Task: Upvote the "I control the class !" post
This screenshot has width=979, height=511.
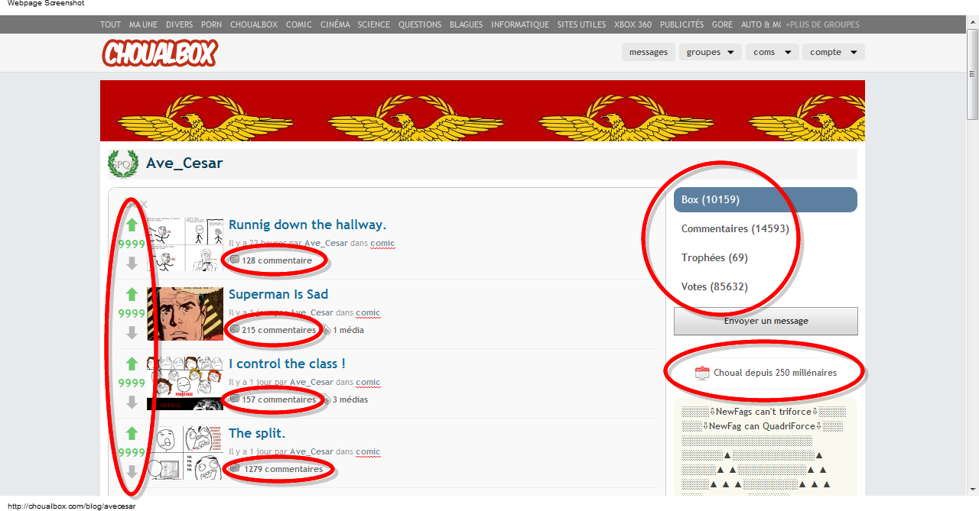Action: (132, 364)
